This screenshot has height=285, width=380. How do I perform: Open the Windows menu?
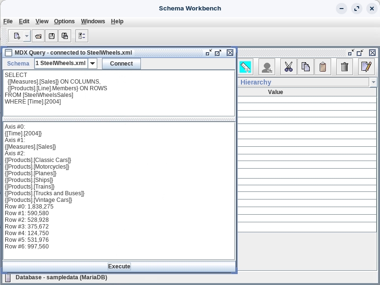tap(93, 21)
